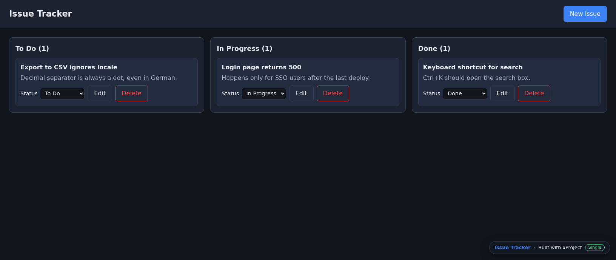Open Status dropdown for Export to CSV issue
Screen dimensions: 616x260
pyautogui.click(x=62, y=93)
